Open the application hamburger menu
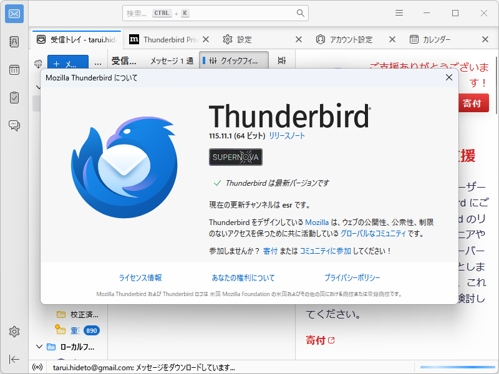The image size is (499, 374). click(399, 12)
